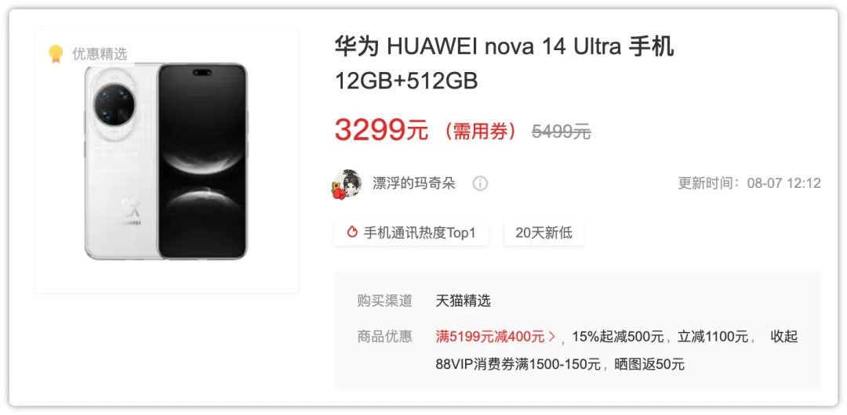Click the 88VIP消费券满1500-150元 offer
Image resolution: width=847 pixels, height=415 pixels.
coord(518,364)
